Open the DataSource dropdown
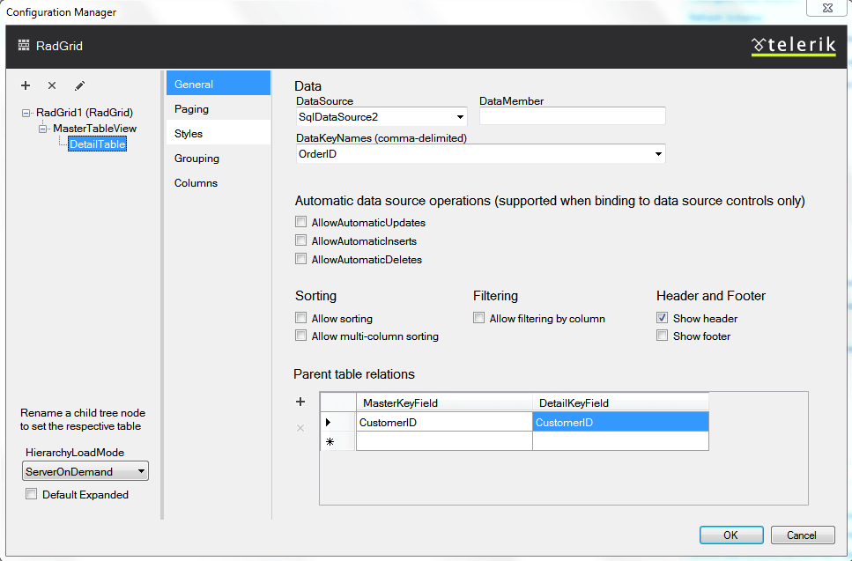The height and width of the screenshot is (561, 852). click(461, 117)
